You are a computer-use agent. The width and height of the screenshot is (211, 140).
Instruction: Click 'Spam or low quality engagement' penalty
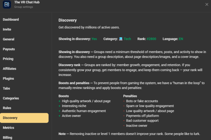(150, 106)
